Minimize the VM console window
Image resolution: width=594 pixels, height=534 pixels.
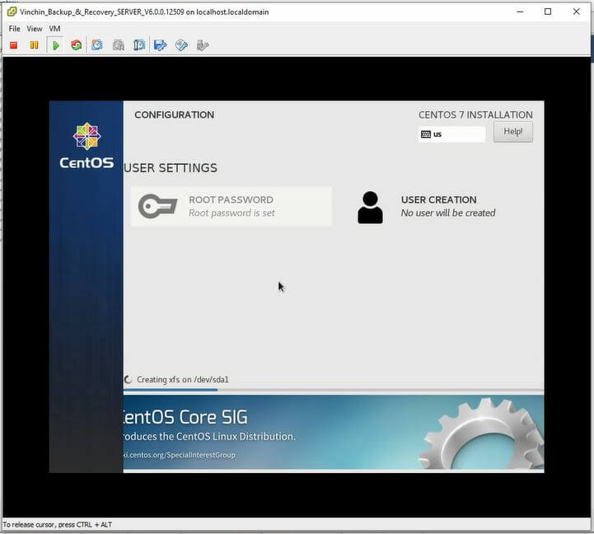point(520,12)
